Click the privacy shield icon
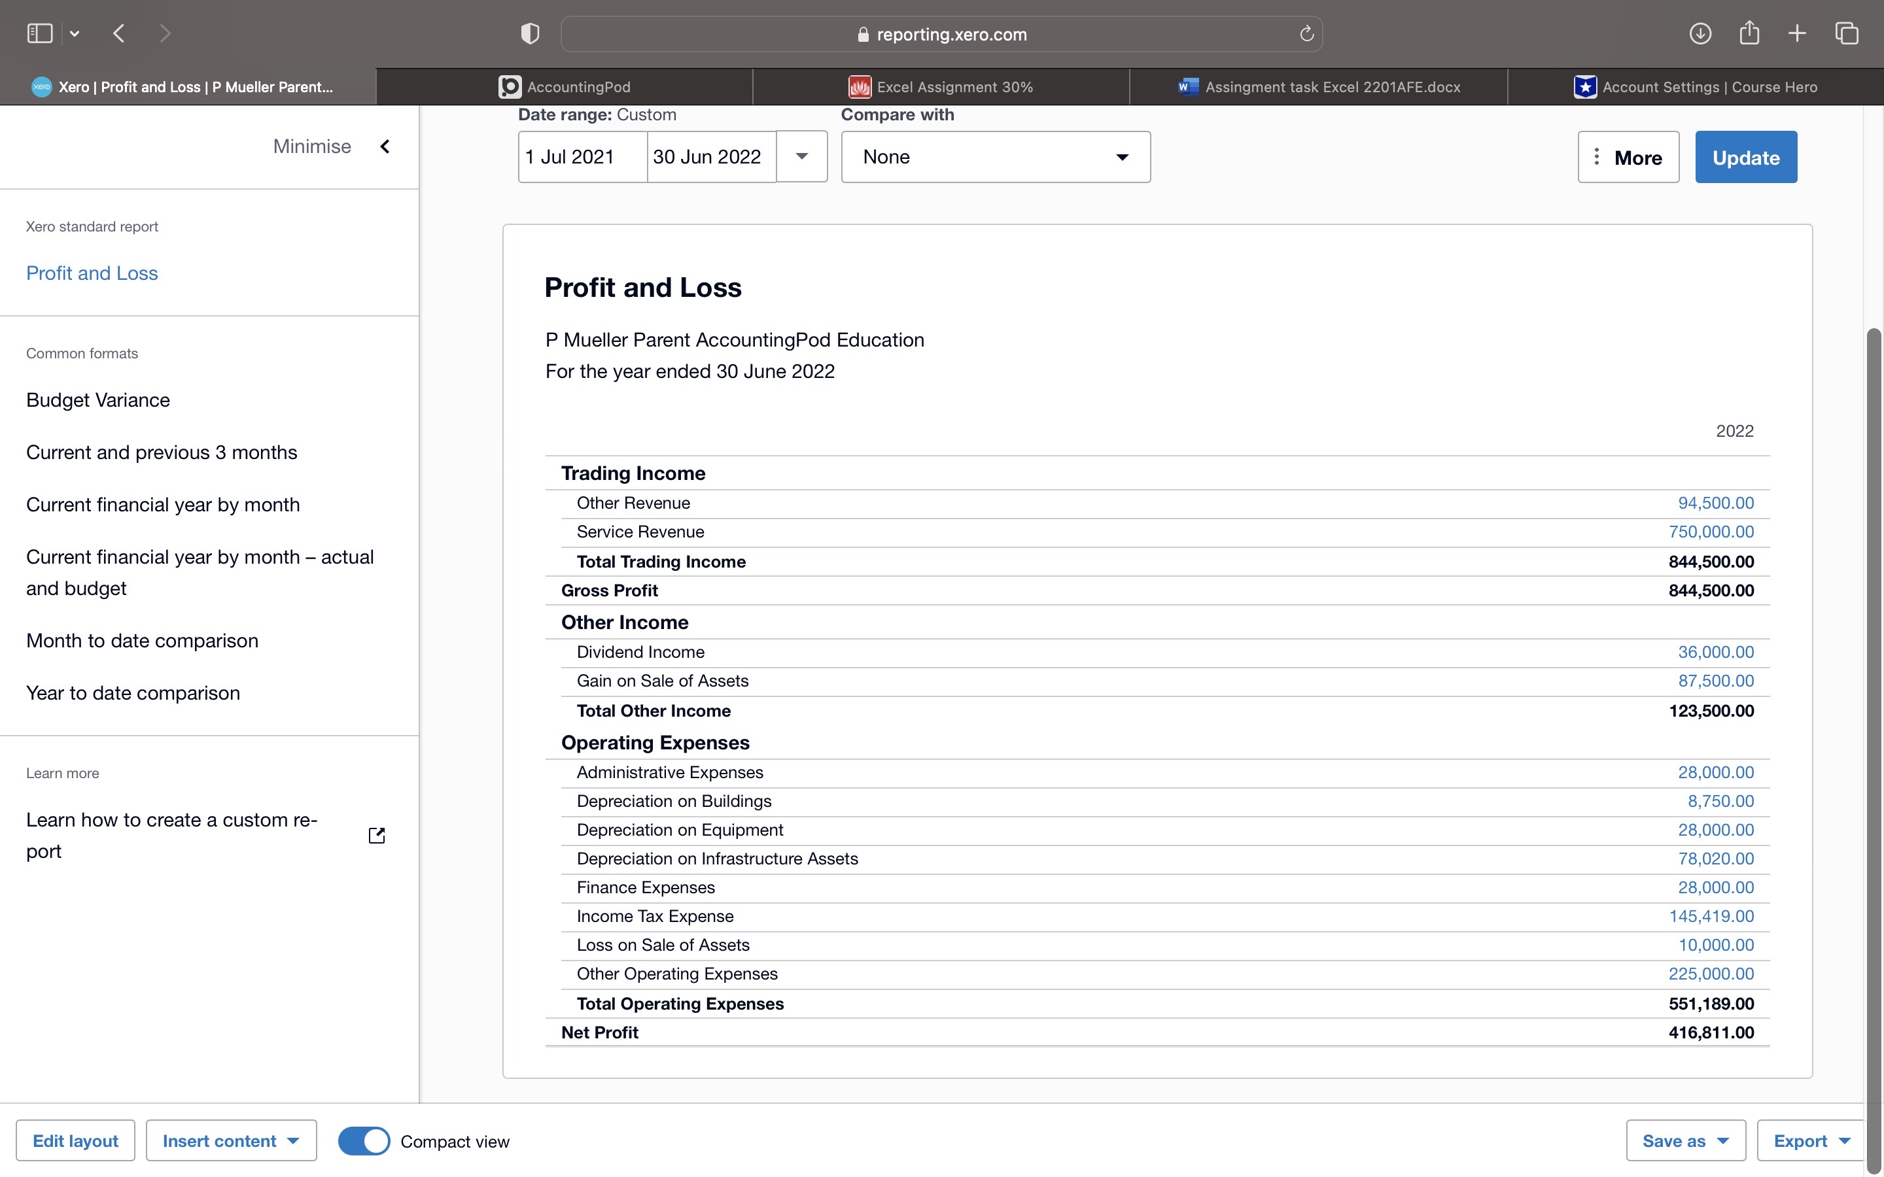The image size is (1884, 1177). pos(529,33)
